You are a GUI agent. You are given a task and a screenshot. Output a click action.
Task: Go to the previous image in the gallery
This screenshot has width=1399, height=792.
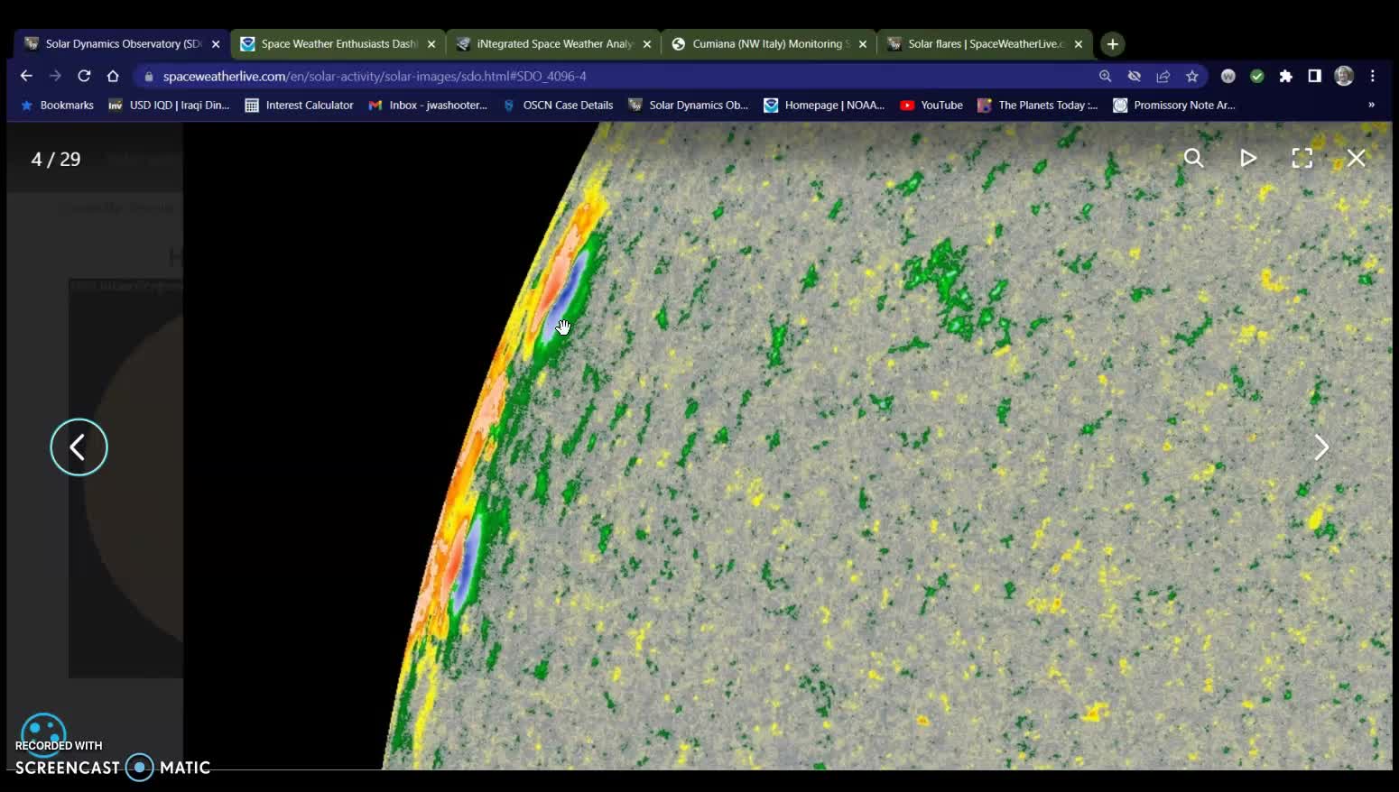coord(79,447)
